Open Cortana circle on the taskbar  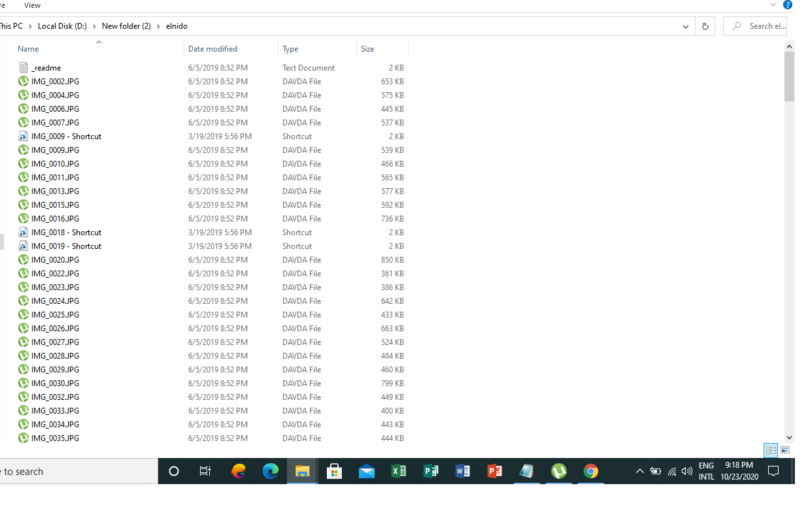(174, 471)
